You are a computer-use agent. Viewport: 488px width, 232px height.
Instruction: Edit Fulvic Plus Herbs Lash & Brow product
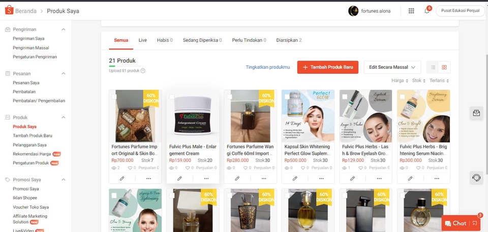pos(352,179)
